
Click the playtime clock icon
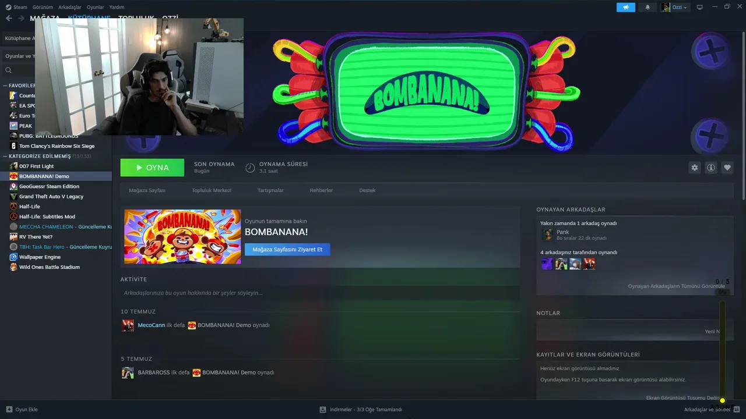pos(250,168)
